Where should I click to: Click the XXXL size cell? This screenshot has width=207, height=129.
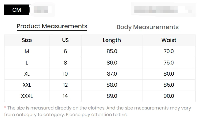pos(27,96)
